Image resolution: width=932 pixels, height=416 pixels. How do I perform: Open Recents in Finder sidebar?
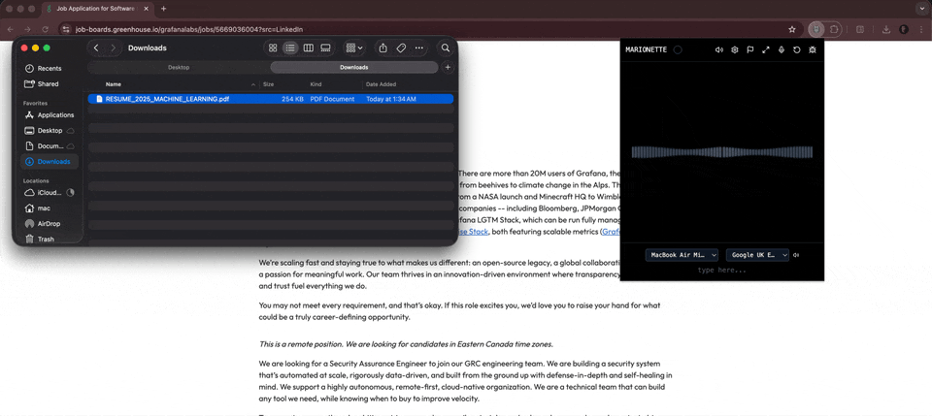50,68
